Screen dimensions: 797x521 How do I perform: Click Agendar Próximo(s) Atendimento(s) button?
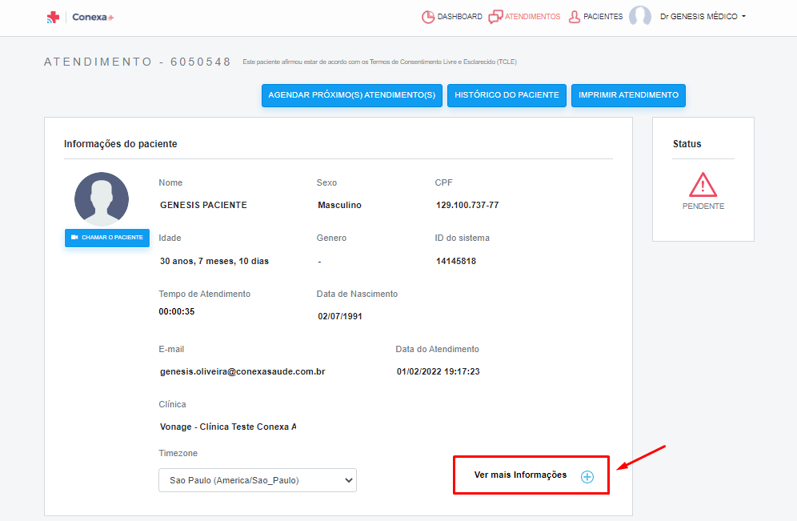tap(352, 95)
